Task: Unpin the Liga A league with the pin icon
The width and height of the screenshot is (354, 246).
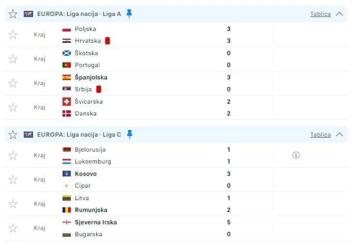Action: (129, 13)
